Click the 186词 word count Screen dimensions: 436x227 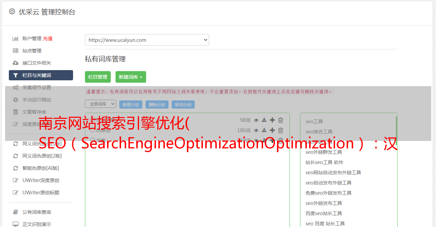click(244, 130)
